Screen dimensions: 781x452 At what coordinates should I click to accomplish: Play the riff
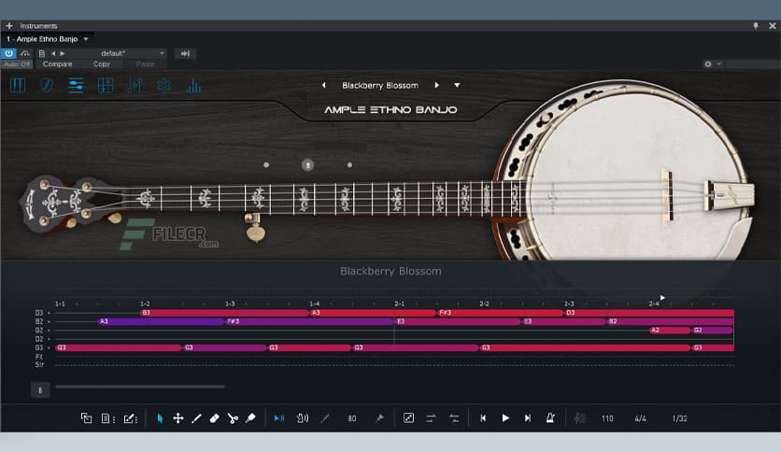pyautogui.click(x=505, y=418)
